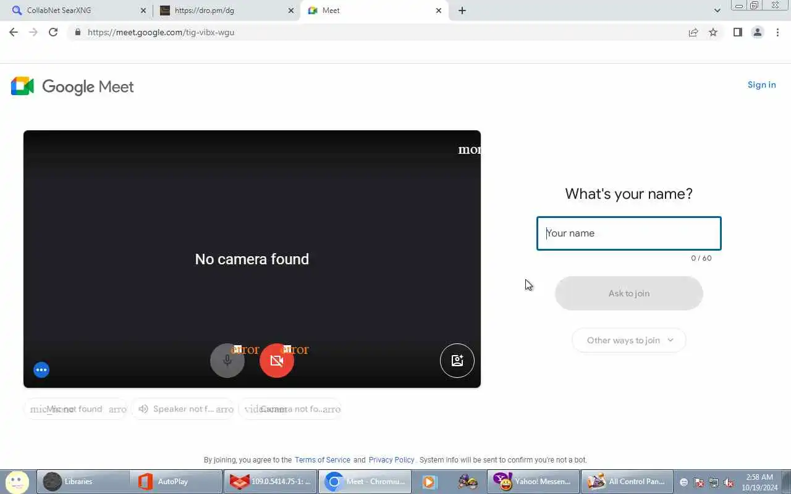Close the Meet browser tab
The height and width of the screenshot is (494, 791).
pyautogui.click(x=439, y=10)
